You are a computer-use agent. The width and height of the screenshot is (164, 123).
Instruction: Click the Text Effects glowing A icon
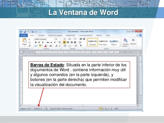pyautogui.click(x=36, y=46)
